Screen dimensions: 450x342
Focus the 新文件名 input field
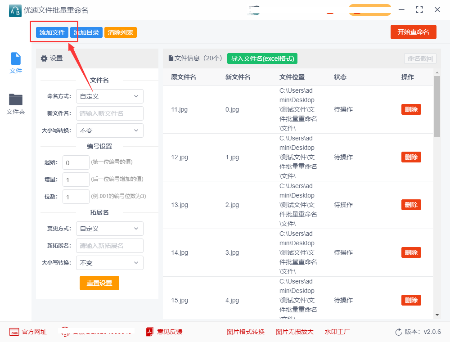pos(110,113)
